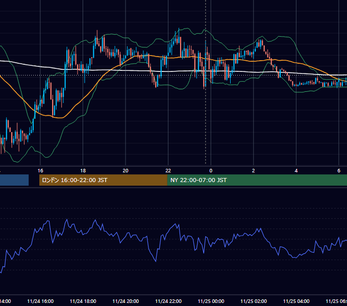The height and width of the screenshot is (306, 347).
Task: Click the 20 hour label on the chart axis
Action: click(x=126, y=170)
